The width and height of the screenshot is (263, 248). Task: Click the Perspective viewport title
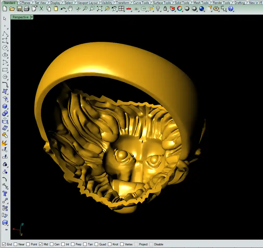point(21,17)
